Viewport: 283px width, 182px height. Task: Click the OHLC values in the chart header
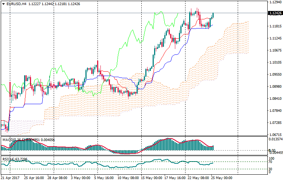(x=54, y=4)
